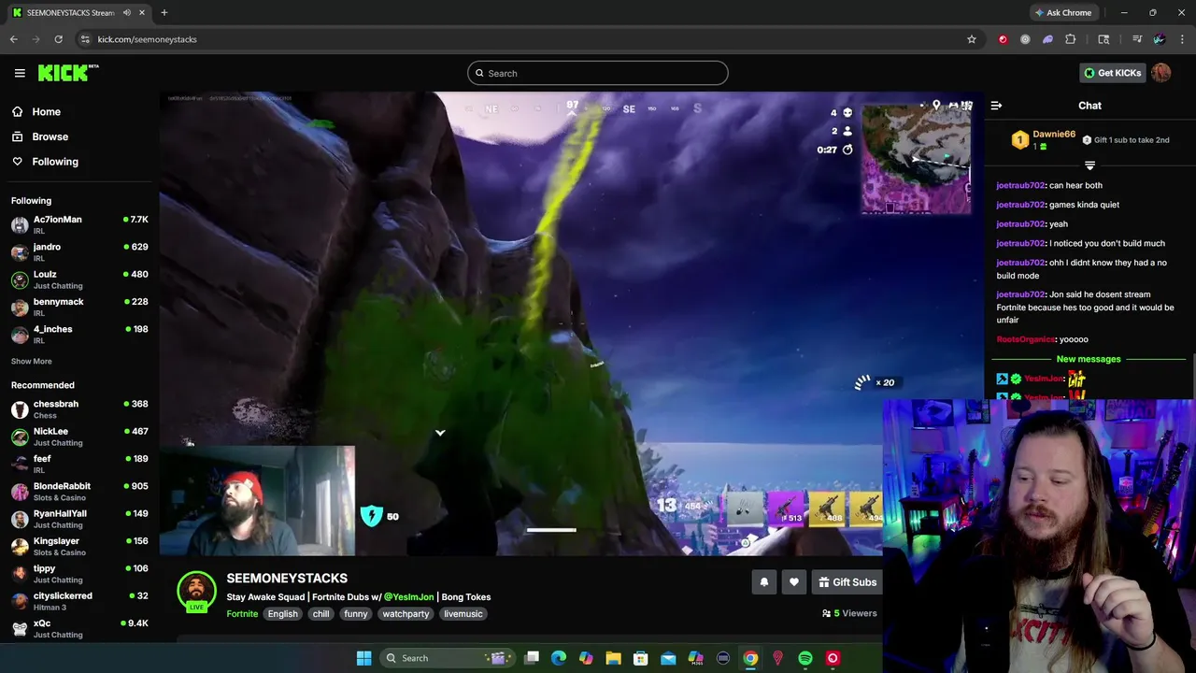1196x673 pixels.
Task: Click the gray circular extension icon
Action: point(1025,39)
